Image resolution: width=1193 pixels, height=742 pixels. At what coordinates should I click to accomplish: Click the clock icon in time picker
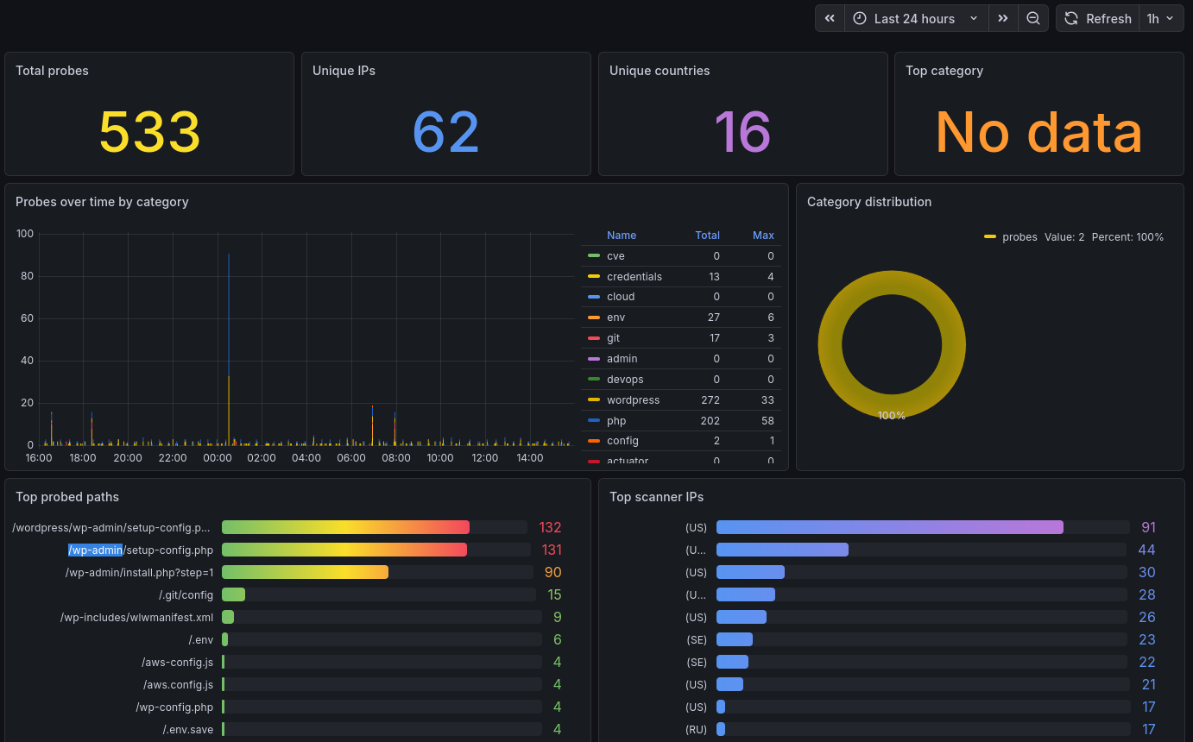pos(860,18)
